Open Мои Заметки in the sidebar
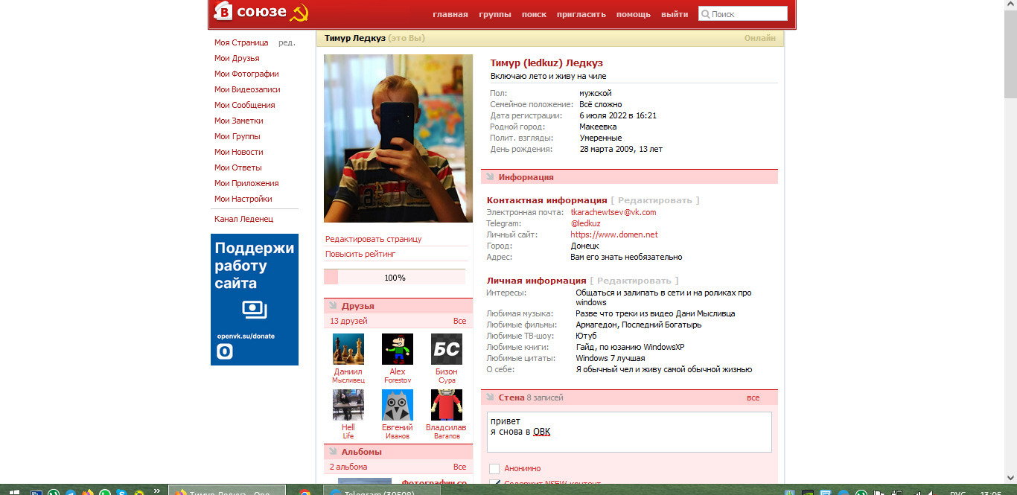The width and height of the screenshot is (1017, 495). click(x=239, y=121)
